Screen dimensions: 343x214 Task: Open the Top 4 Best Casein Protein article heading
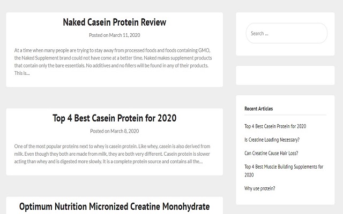click(x=114, y=118)
